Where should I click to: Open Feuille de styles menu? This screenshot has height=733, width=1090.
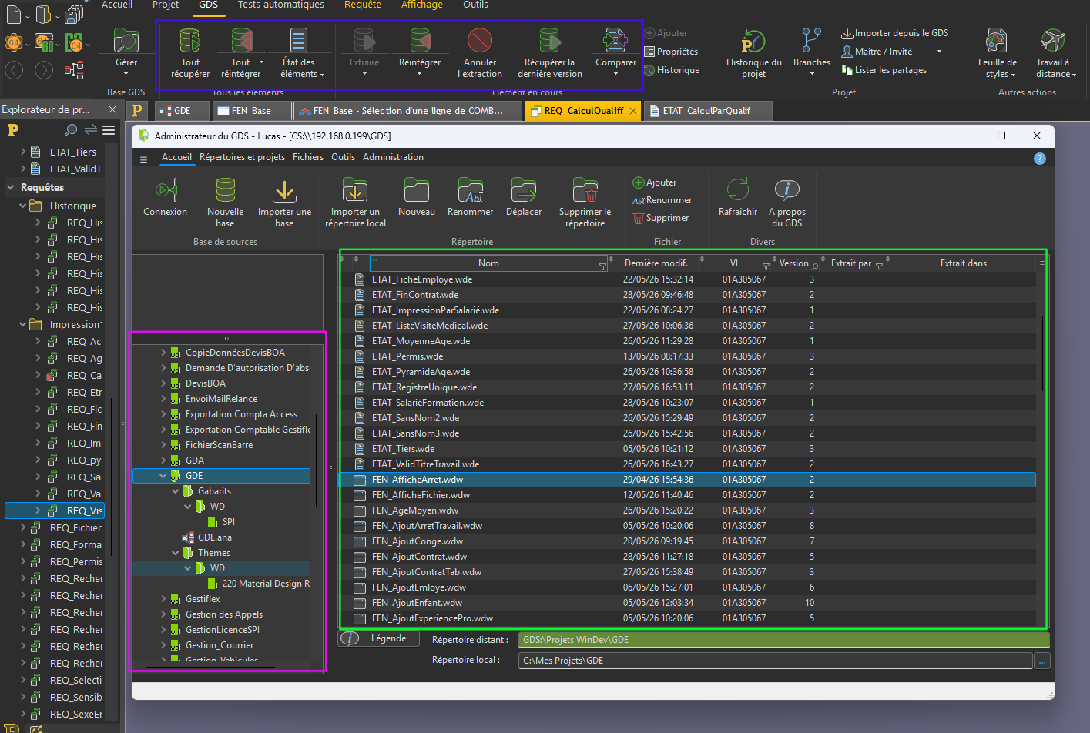pyautogui.click(x=998, y=53)
